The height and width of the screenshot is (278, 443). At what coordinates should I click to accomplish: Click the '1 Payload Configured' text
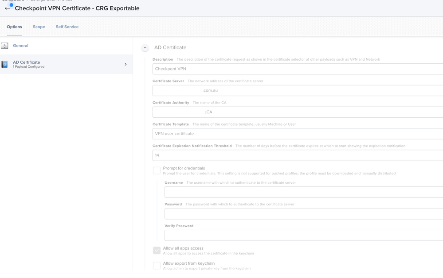[28, 67]
